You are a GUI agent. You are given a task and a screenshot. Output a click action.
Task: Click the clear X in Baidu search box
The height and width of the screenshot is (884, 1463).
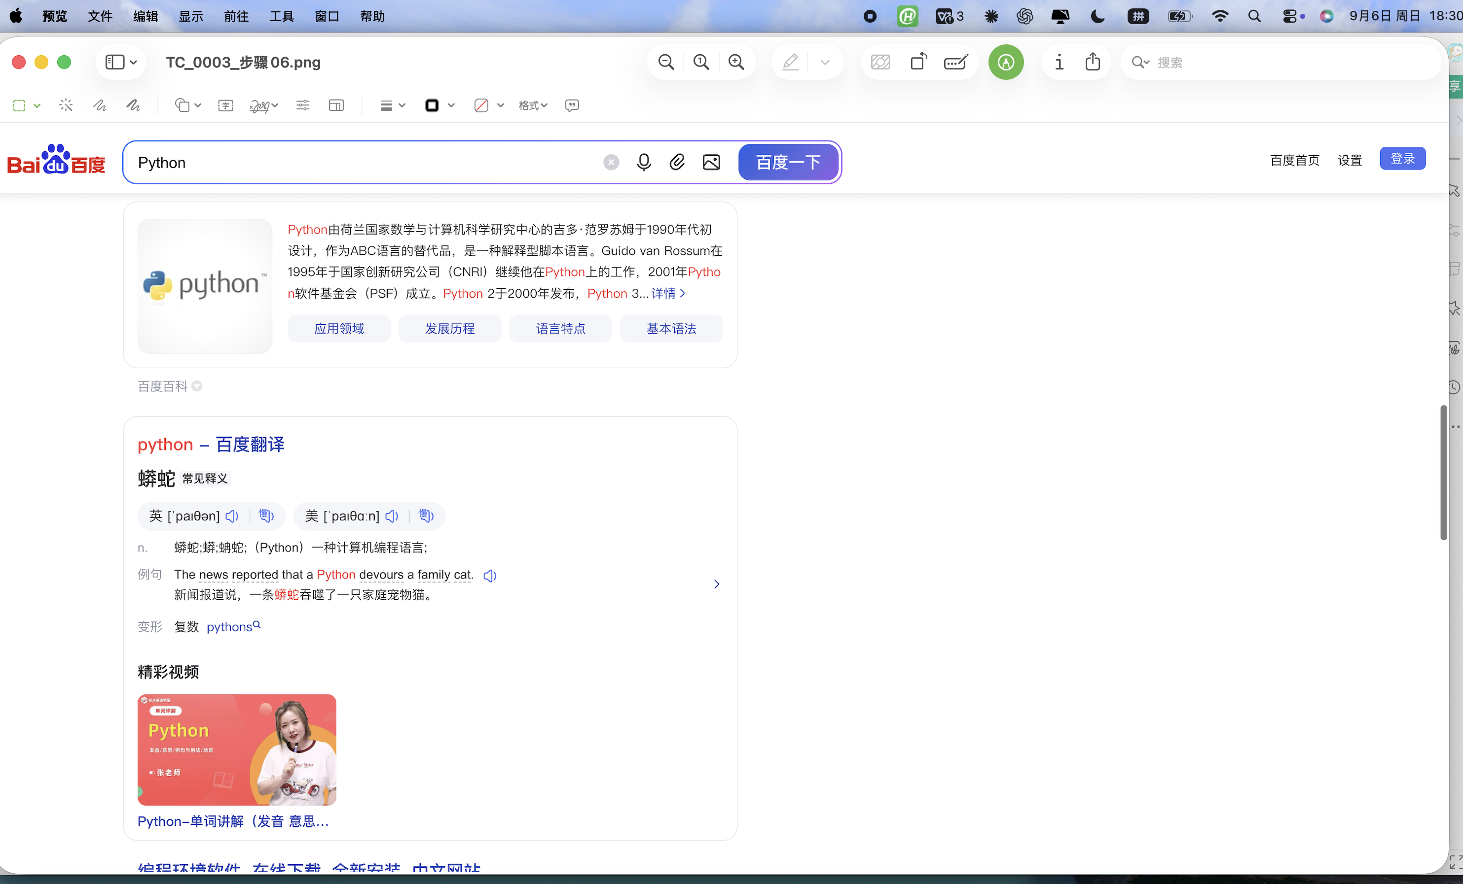tap(611, 162)
